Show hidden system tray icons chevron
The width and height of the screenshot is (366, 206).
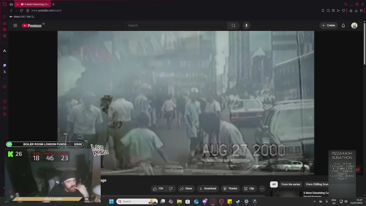pyautogui.click(x=315, y=201)
